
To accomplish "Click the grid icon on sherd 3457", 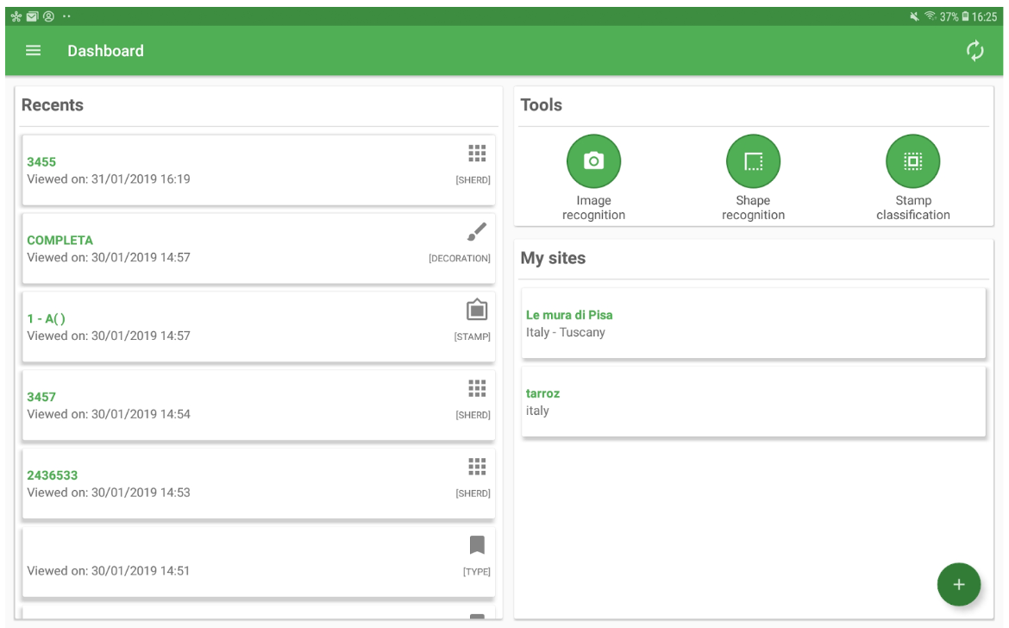I will tap(477, 388).
